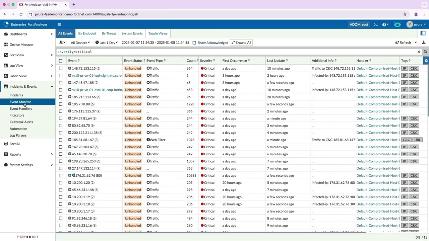429x241 pixels.
Task: Open ADOM: root selector
Action: pos(359,24)
